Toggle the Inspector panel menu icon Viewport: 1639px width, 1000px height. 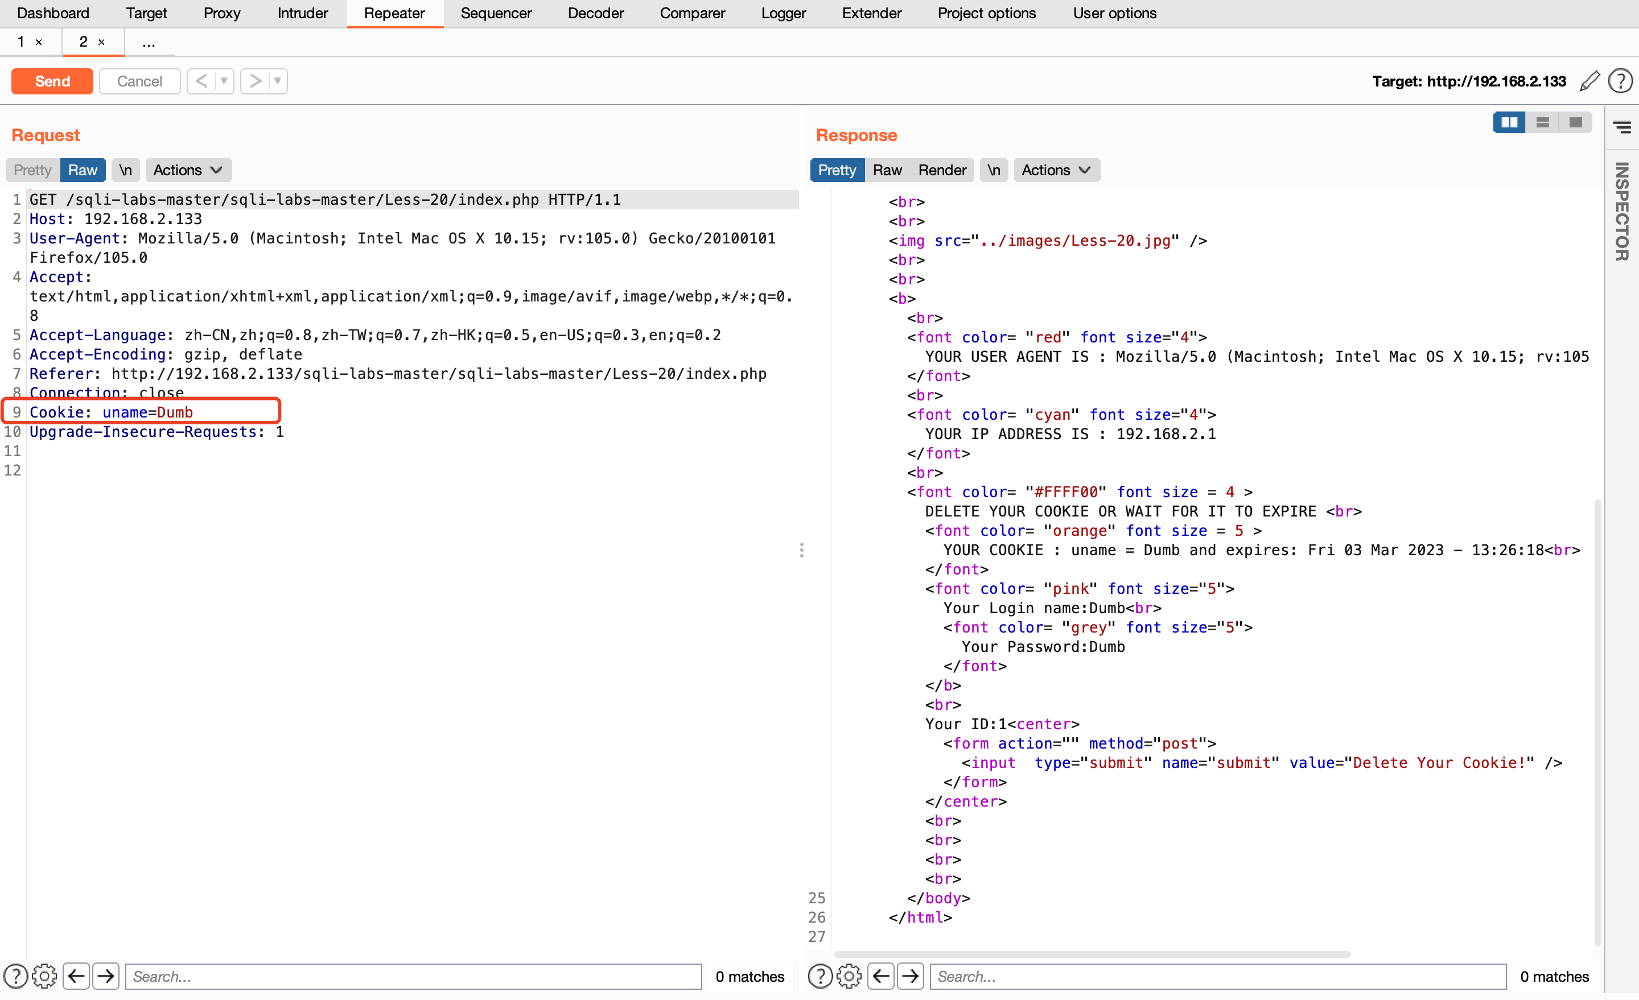click(1622, 126)
